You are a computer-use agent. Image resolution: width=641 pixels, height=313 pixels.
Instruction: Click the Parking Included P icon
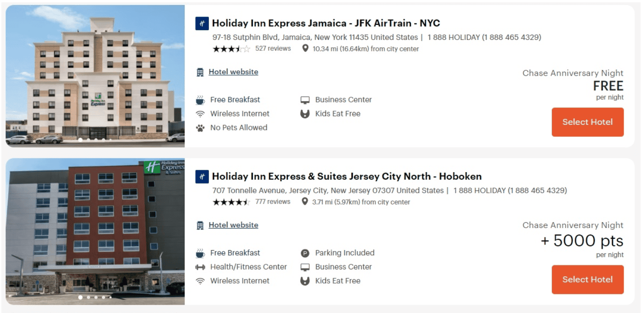coord(305,252)
